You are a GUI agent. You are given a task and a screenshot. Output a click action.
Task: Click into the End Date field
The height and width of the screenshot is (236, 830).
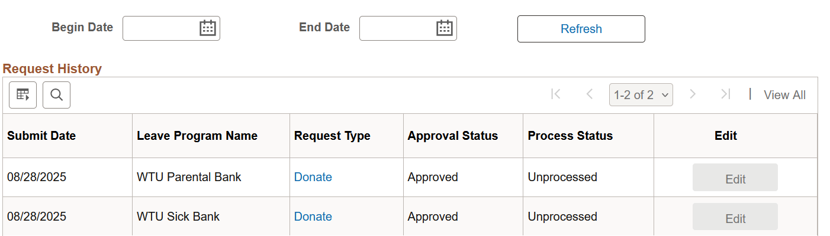[x=397, y=28]
